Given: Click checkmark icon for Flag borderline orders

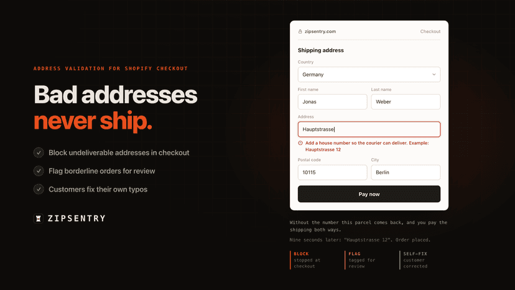Looking at the screenshot, I should pyautogui.click(x=39, y=171).
